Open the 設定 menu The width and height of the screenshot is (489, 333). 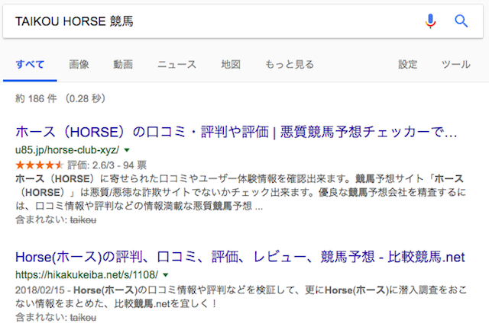click(407, 64)
